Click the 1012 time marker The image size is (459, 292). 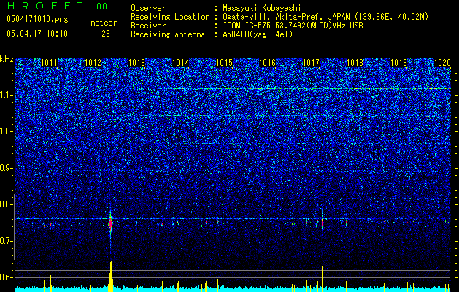point(93,63)
